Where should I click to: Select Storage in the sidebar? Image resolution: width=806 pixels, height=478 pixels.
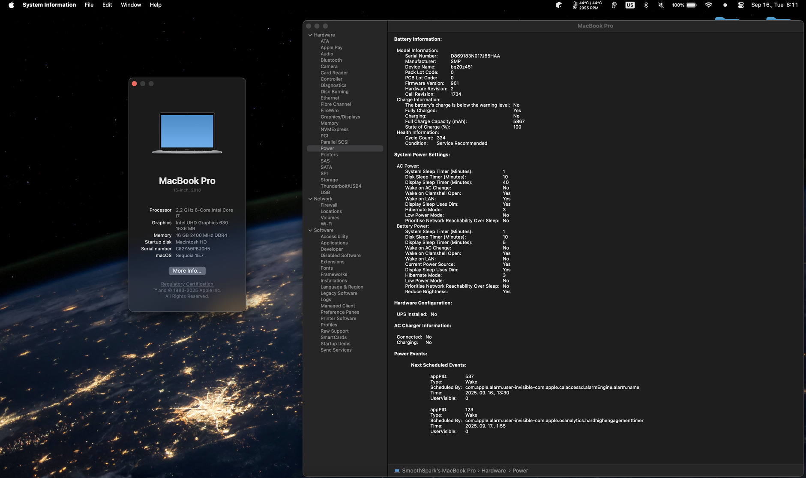[x=329, y=180]
